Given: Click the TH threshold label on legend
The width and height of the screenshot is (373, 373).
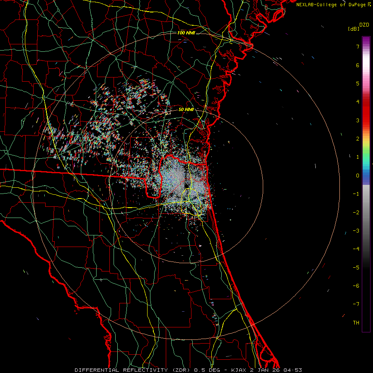Looking at the screenshot, I should [x=356, y=323].
